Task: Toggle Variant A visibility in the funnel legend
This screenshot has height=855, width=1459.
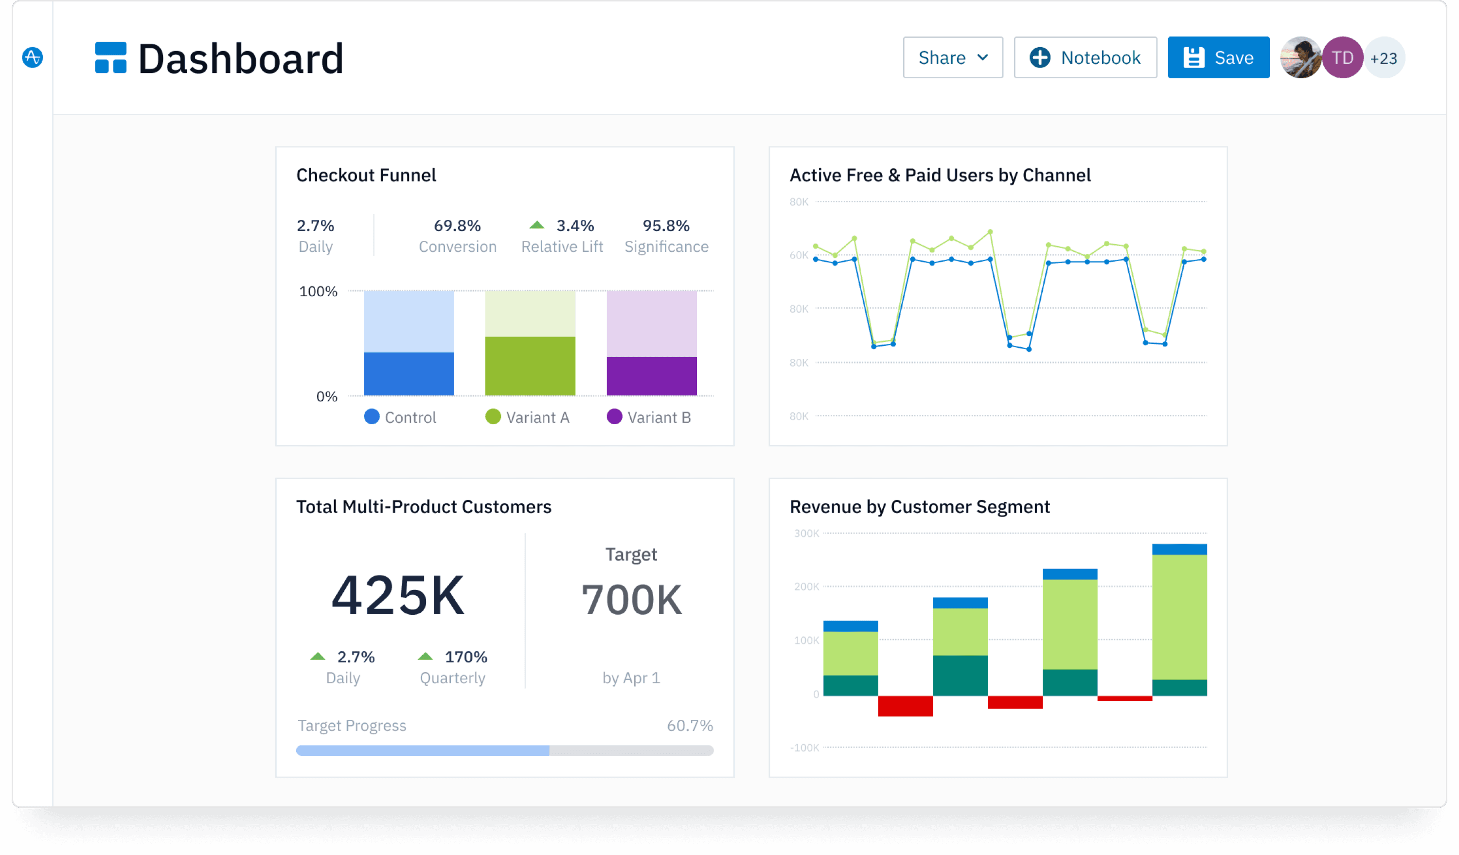Action: [x=493, y=417]
